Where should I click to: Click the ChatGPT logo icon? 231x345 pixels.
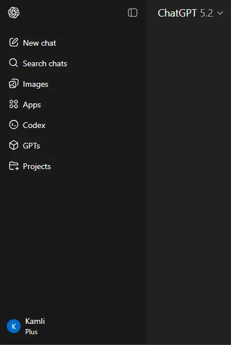tap(14, 13)
